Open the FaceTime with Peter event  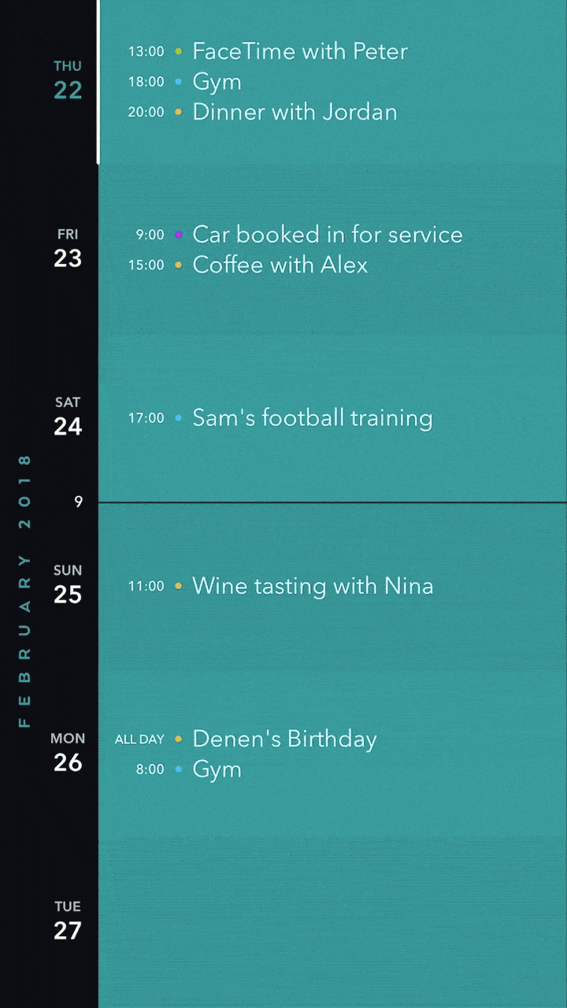click(299, 52)
